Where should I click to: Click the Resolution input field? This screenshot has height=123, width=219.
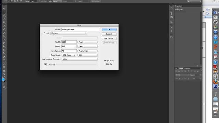point(69,51)
